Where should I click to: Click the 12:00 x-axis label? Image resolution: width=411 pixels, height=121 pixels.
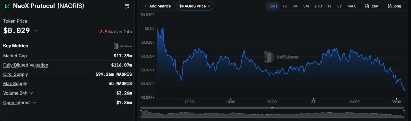[189, 102]
